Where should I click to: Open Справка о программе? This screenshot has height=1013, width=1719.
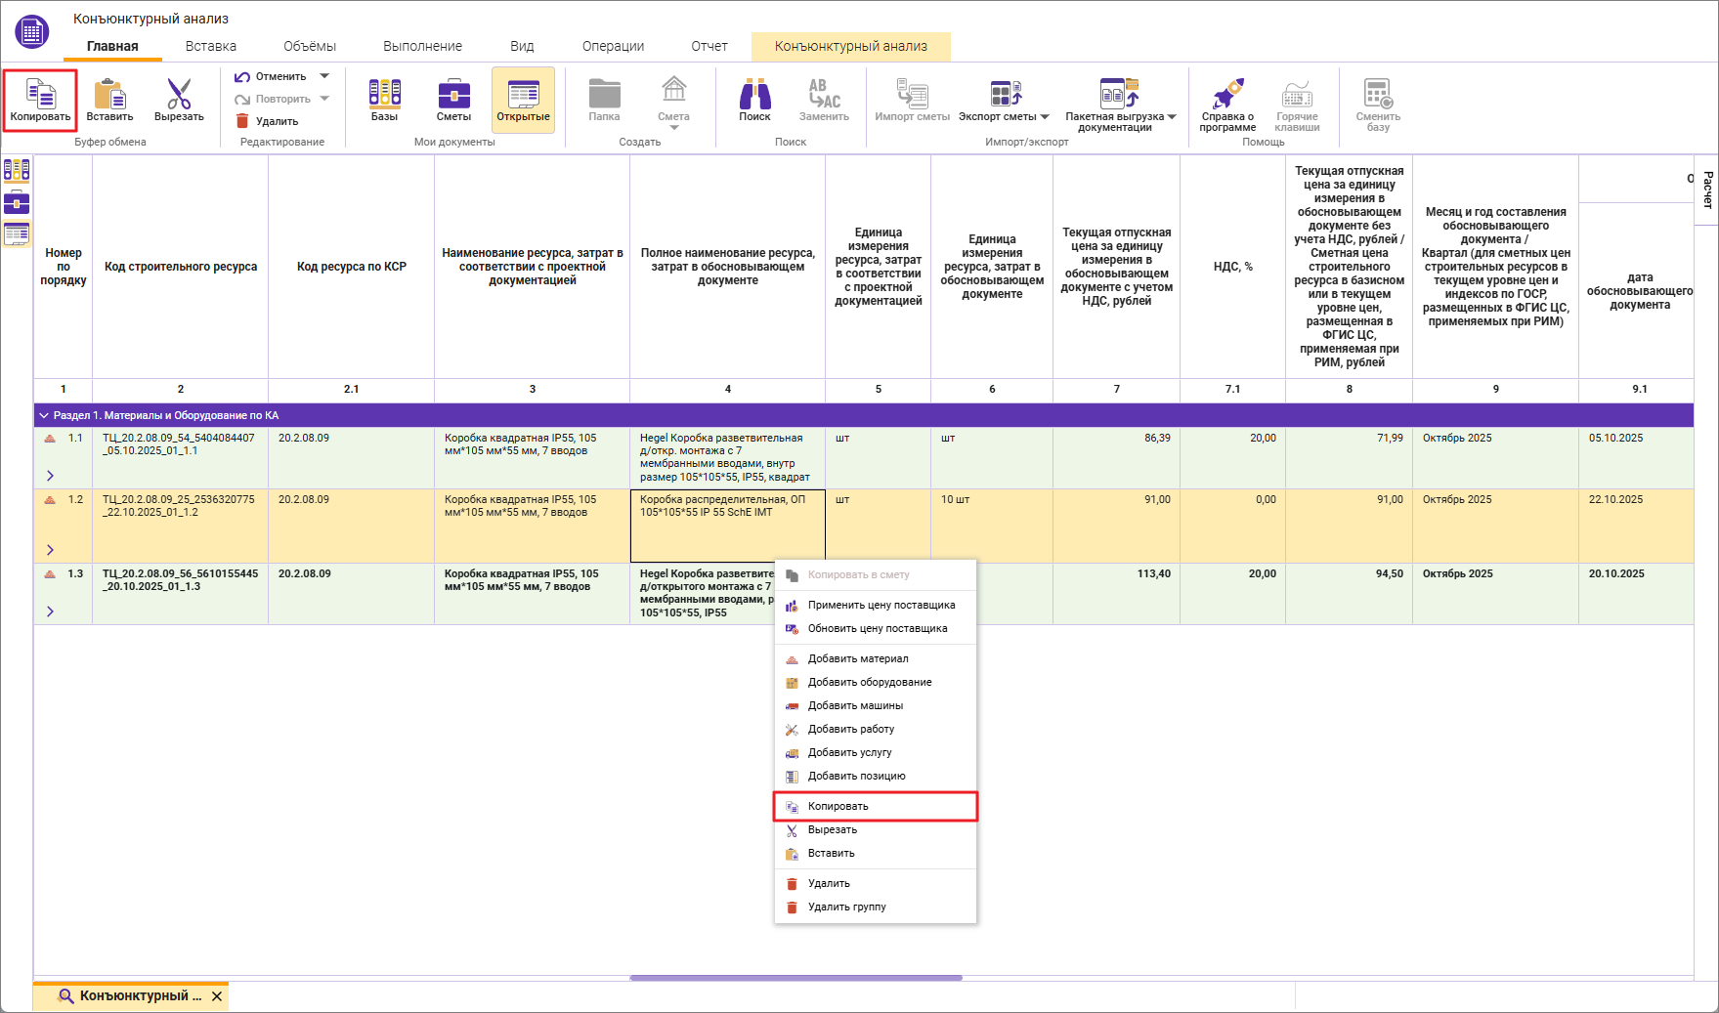[1227, 104]
